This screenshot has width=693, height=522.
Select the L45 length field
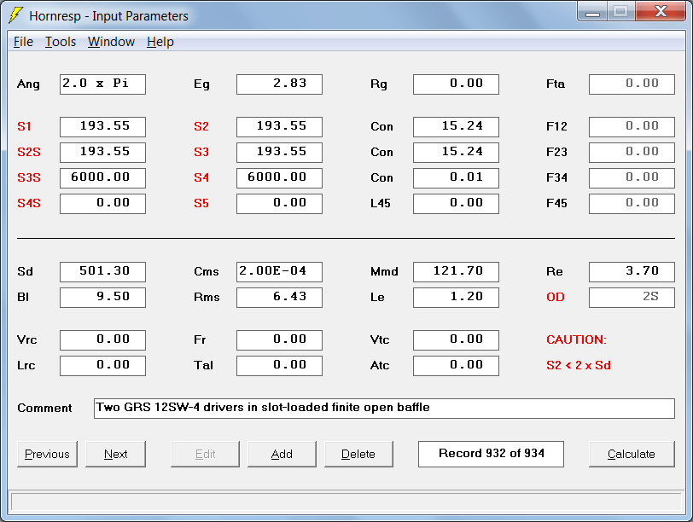pos(456,204)
